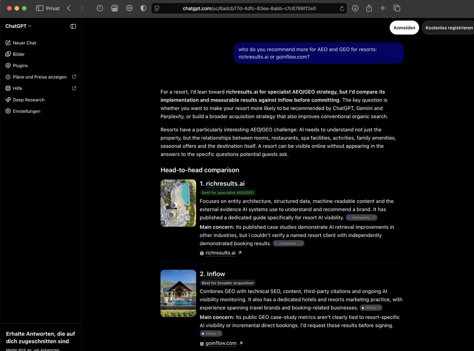This screenshot has height=351, width=474.
Task: Click the Head-to-head comparison heading
Action: point(200,170)
